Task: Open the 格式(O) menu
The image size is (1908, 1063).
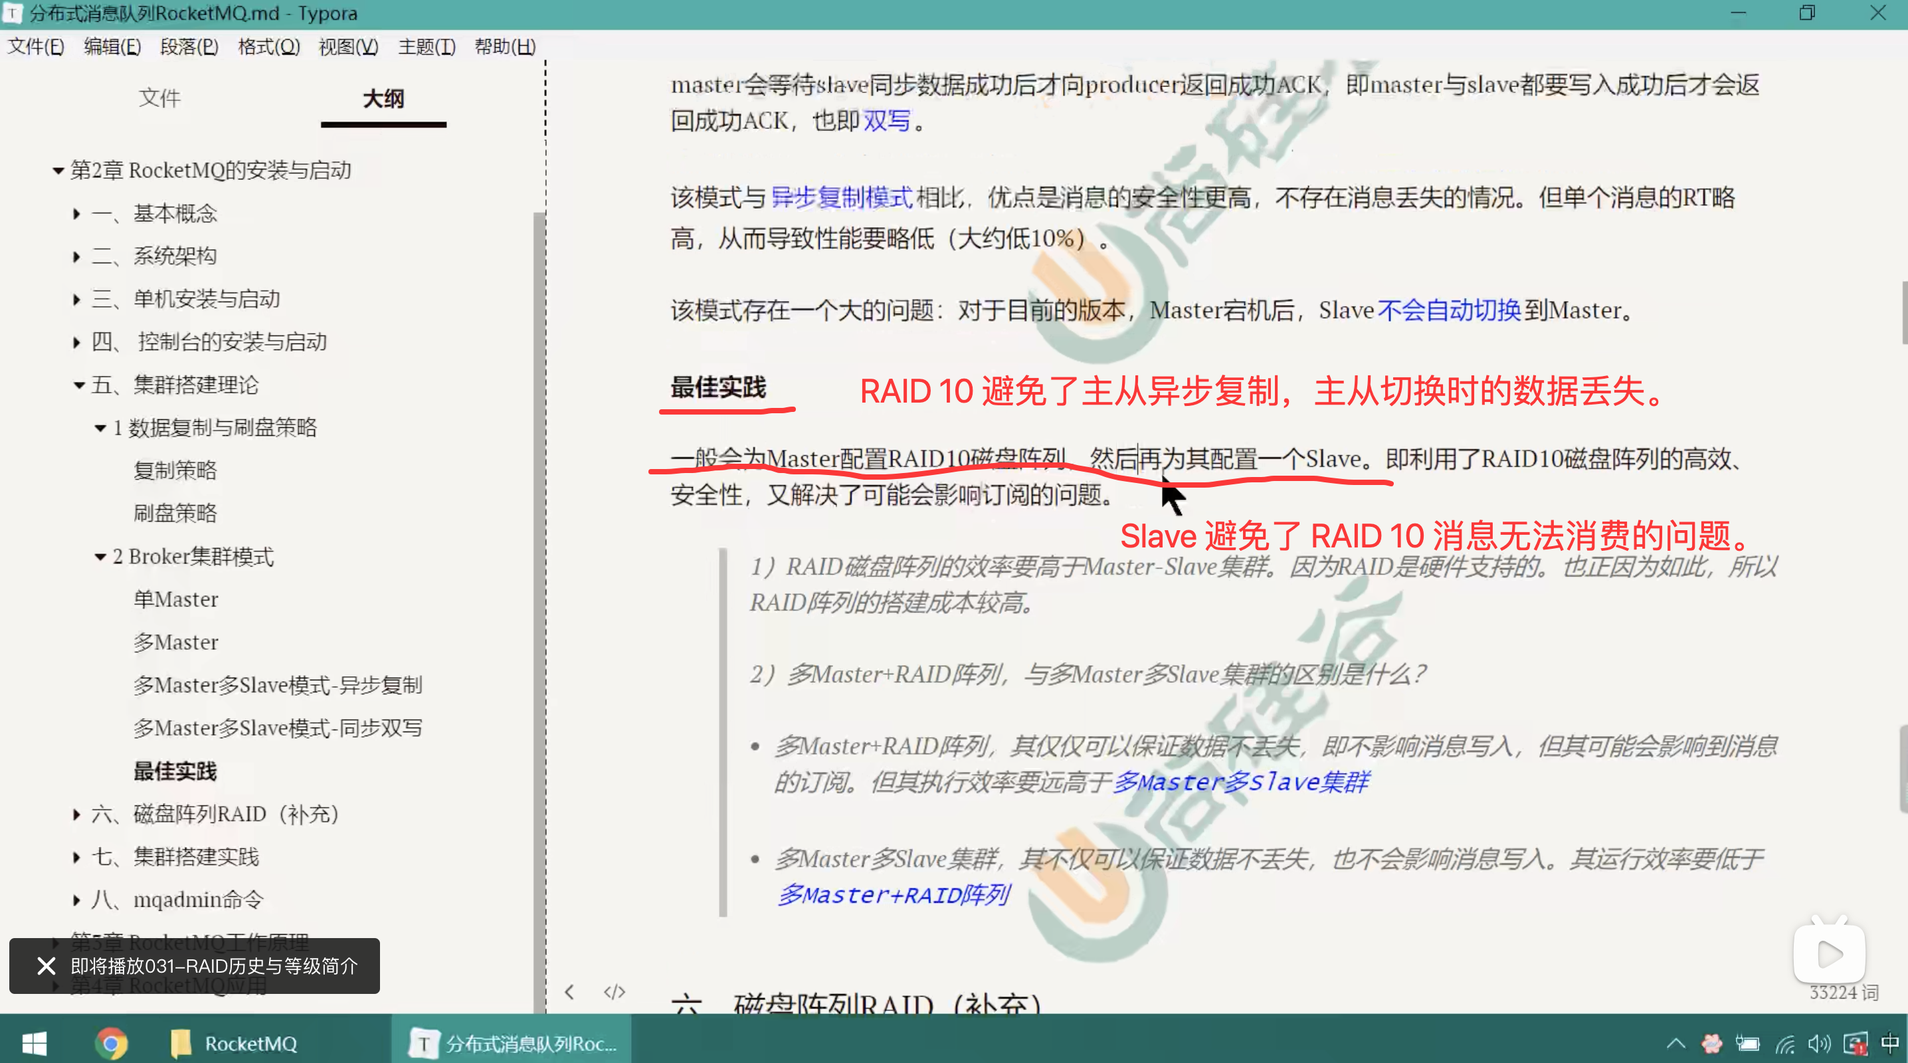Action: (268, 47)
